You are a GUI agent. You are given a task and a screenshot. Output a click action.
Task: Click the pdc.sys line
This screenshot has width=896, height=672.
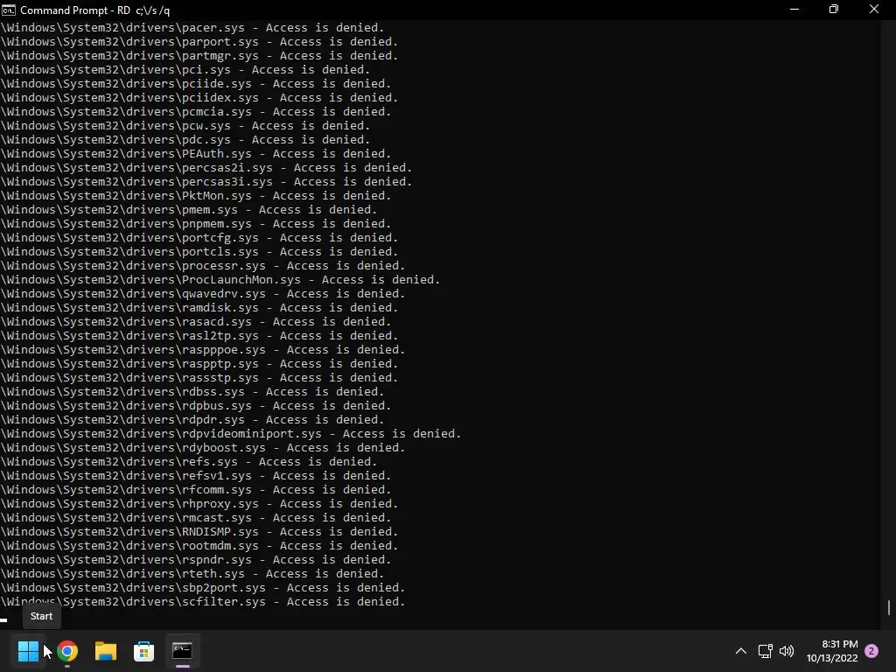tap(185, 139)
